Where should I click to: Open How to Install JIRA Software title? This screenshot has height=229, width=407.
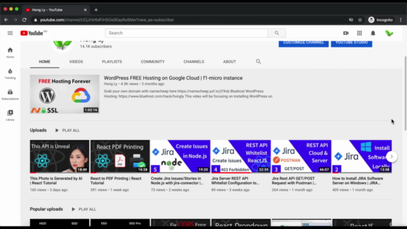pyautogui.click(x=357, y=181)
